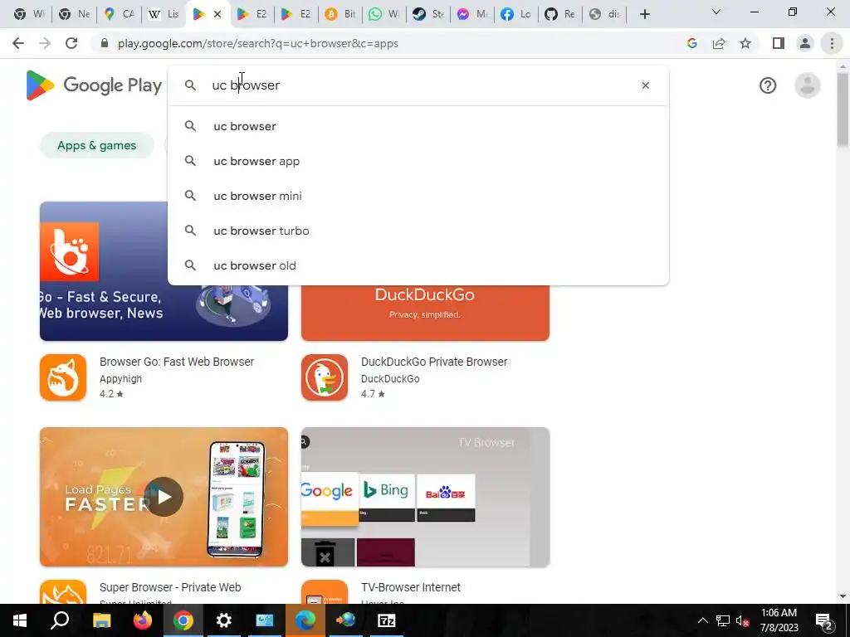Open the Help Center question mark icon
Image resolution: width=850 pixels, height=637 pixels.
click(x=768, y=85)
